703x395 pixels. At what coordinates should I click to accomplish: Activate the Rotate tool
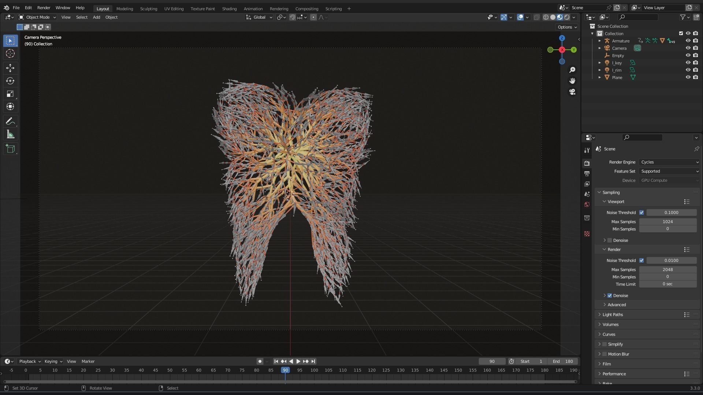10,81
